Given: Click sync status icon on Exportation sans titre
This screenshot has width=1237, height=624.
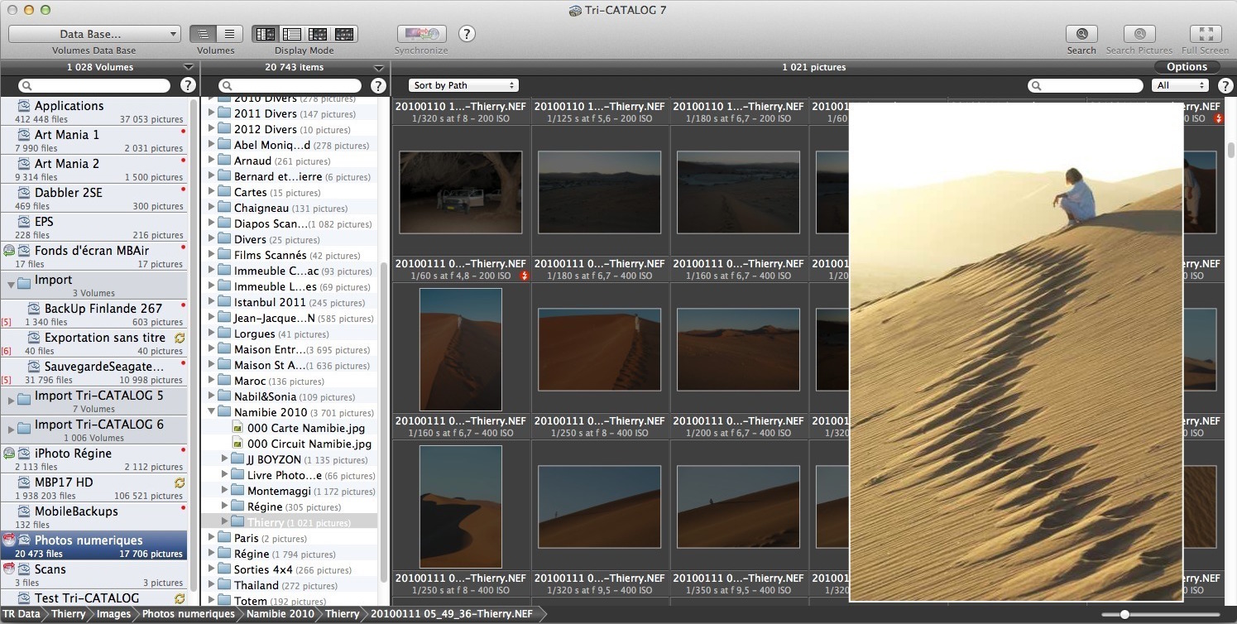Looking at the screenshot, I should [180, 338].
